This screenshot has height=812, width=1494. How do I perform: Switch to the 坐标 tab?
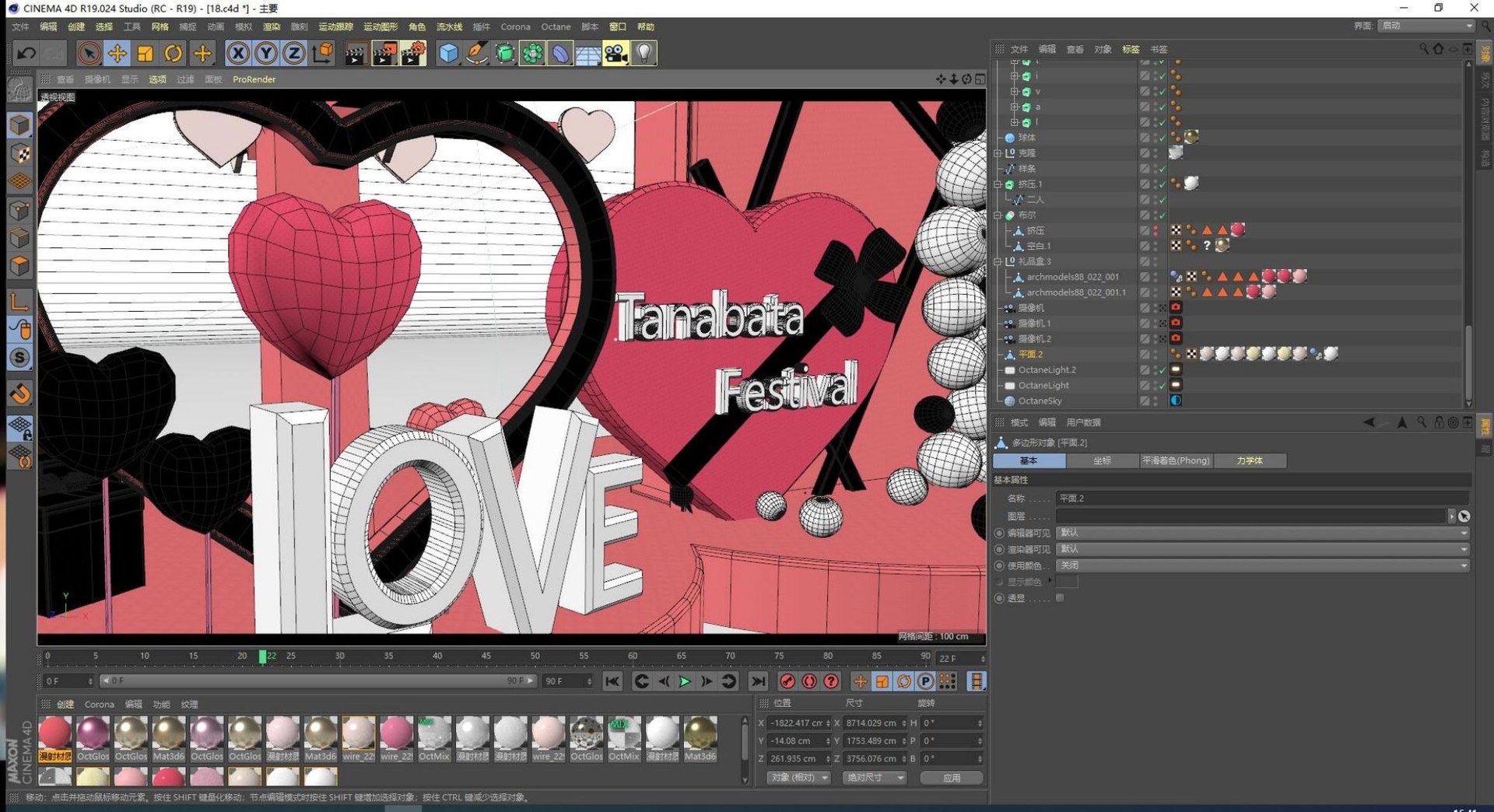tap(1102, 461)
